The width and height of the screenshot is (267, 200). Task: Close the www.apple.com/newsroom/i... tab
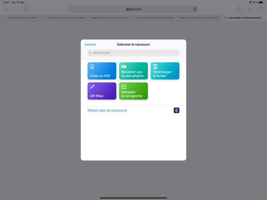click(225, 18)
